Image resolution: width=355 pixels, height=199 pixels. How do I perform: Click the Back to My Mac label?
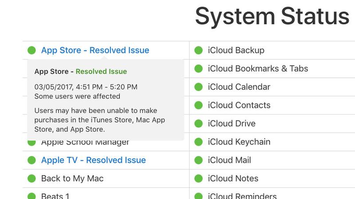72,179
